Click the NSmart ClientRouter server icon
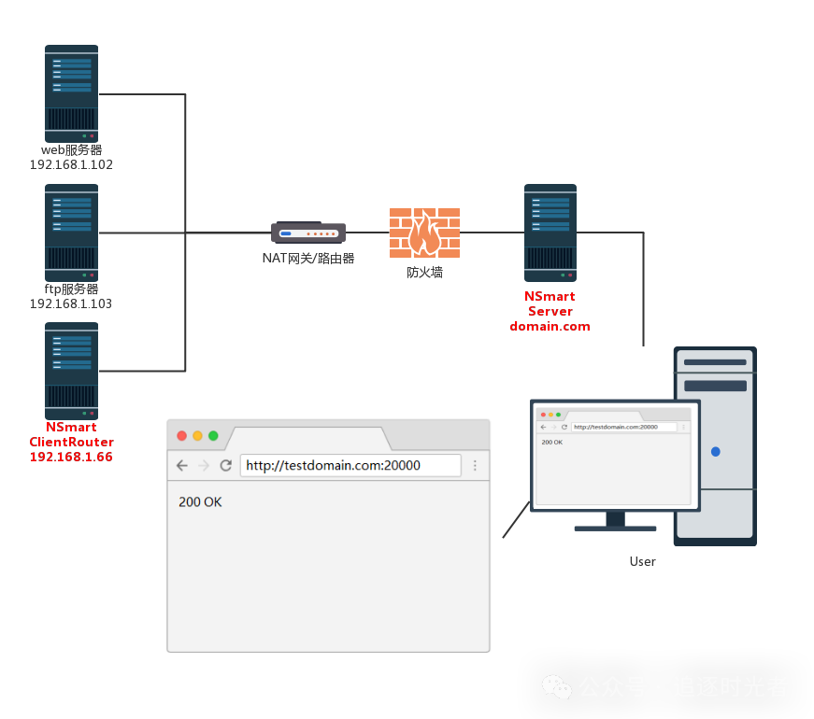This screenshot has height=719, width=814. coord(72,371)
